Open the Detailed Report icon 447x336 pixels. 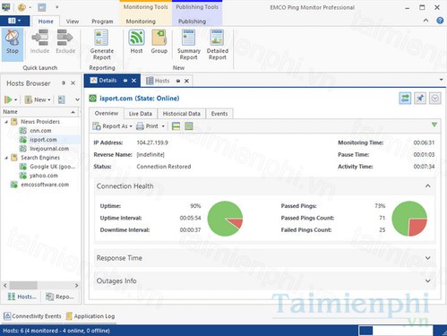coord(218,45)
